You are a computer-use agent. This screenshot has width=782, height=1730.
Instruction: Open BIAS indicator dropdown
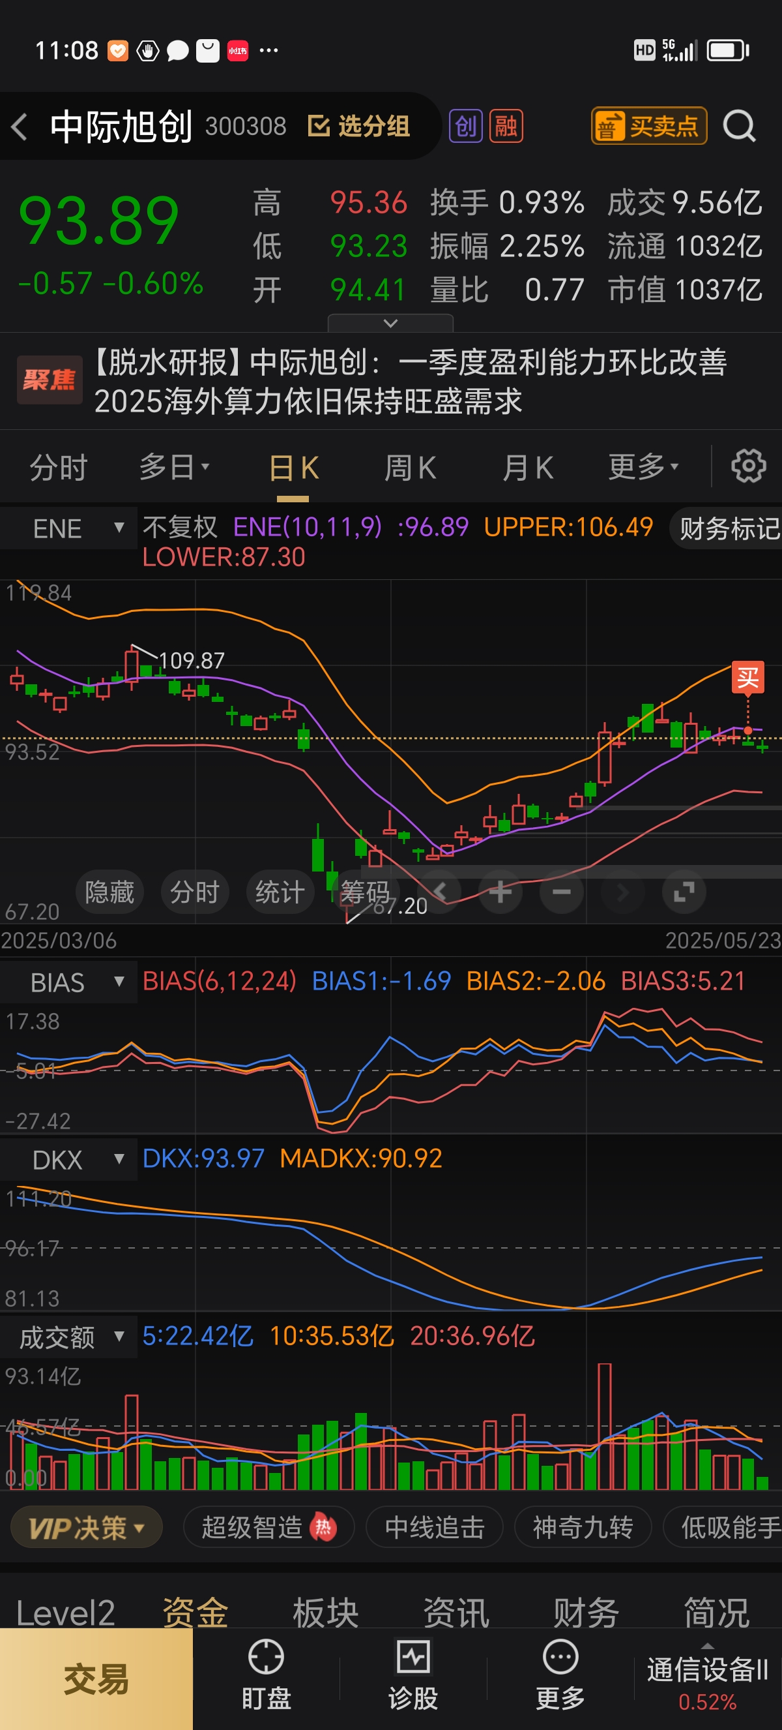tap(68, 982)
